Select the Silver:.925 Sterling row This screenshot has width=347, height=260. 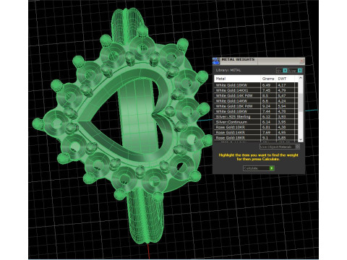[x=256, y=117]
